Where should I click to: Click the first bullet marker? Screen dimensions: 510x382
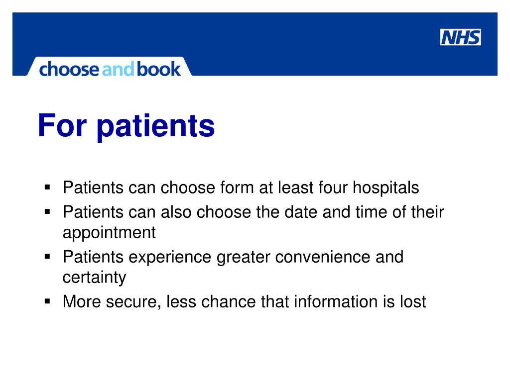pyautogui.click(x=47, y=187)
